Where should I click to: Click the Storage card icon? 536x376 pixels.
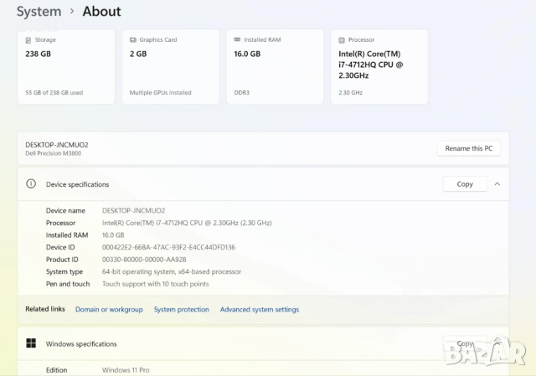[28, 40]
